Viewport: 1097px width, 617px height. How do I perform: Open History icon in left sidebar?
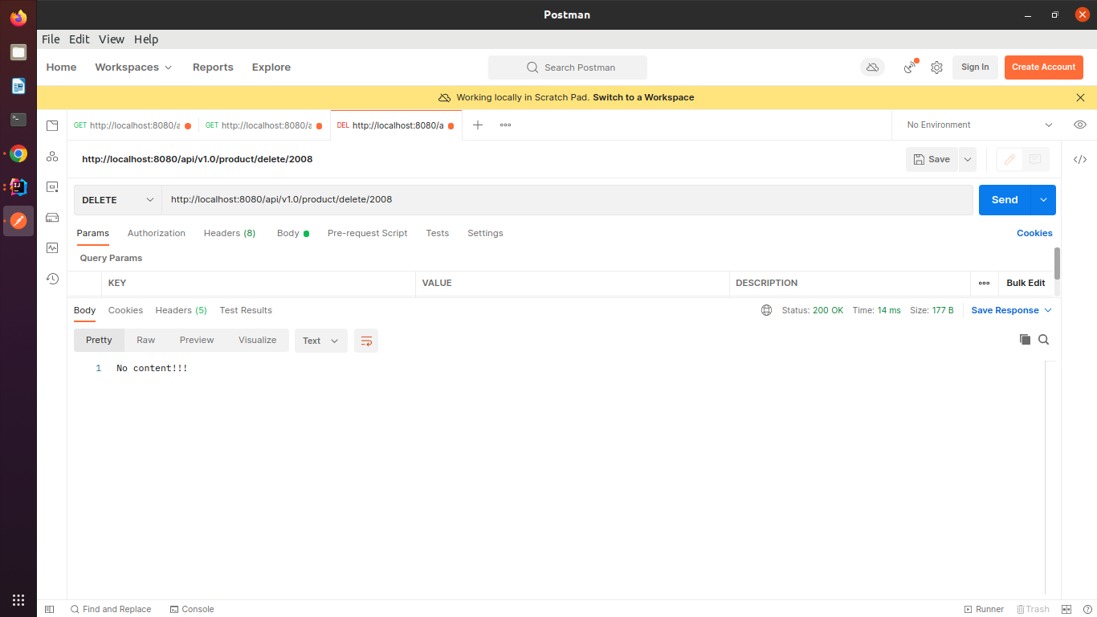click(52, 278)
